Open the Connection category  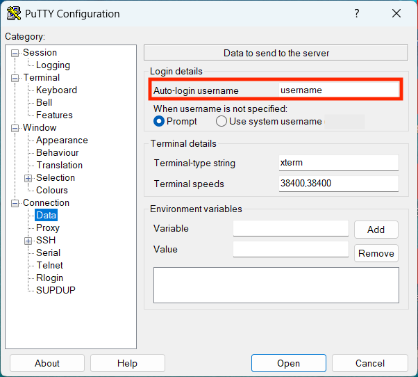(x=46, y=202)
